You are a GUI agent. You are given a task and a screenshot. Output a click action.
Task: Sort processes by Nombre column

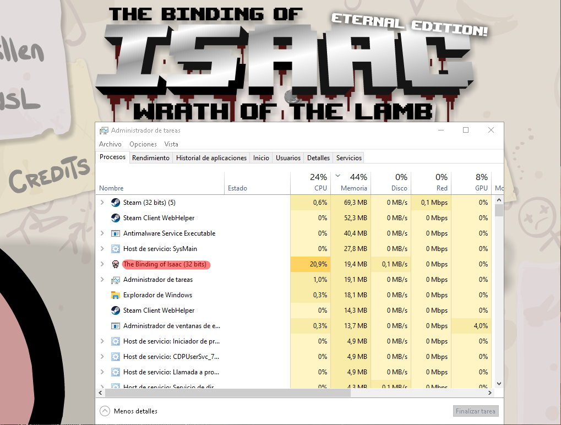(160, 183)
